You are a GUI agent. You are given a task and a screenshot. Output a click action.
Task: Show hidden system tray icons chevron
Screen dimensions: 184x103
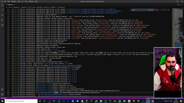click(x=164, y=101)
